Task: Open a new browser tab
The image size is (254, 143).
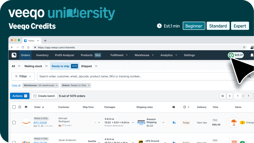Action: 45,41
